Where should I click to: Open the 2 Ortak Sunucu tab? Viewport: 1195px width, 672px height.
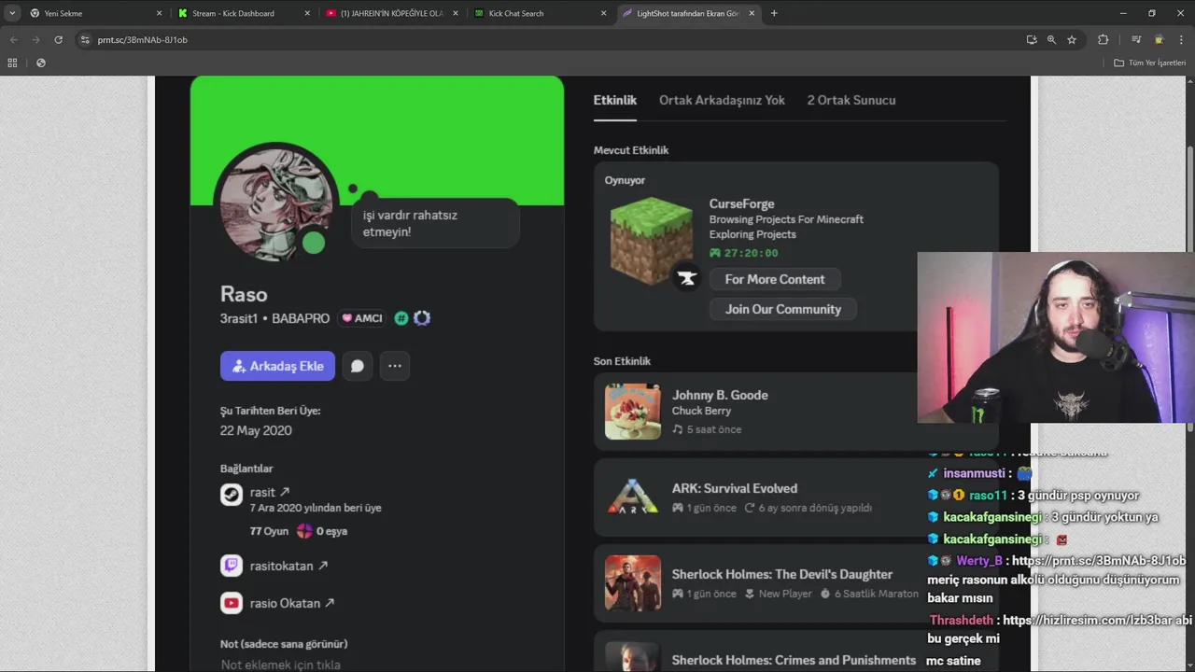(851, 101)
